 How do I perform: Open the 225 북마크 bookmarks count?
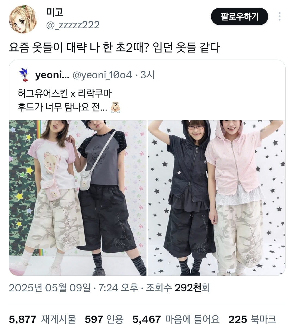click(x=252, y=319)
